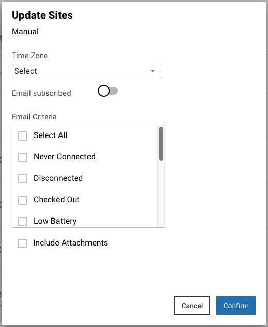The width and height of the screenshot is (268, 327).
Task: Click the Disconnected option label text
Action: 58,178
